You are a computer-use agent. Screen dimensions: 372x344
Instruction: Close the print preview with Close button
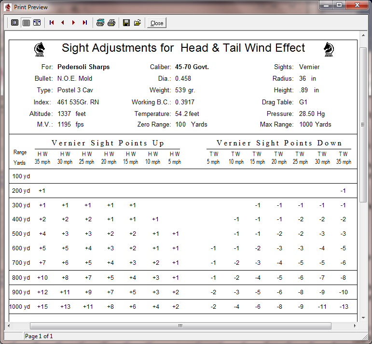[157, 23]
